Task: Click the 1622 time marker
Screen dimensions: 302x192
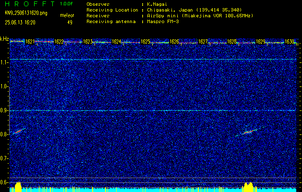Action: point(59,42)
